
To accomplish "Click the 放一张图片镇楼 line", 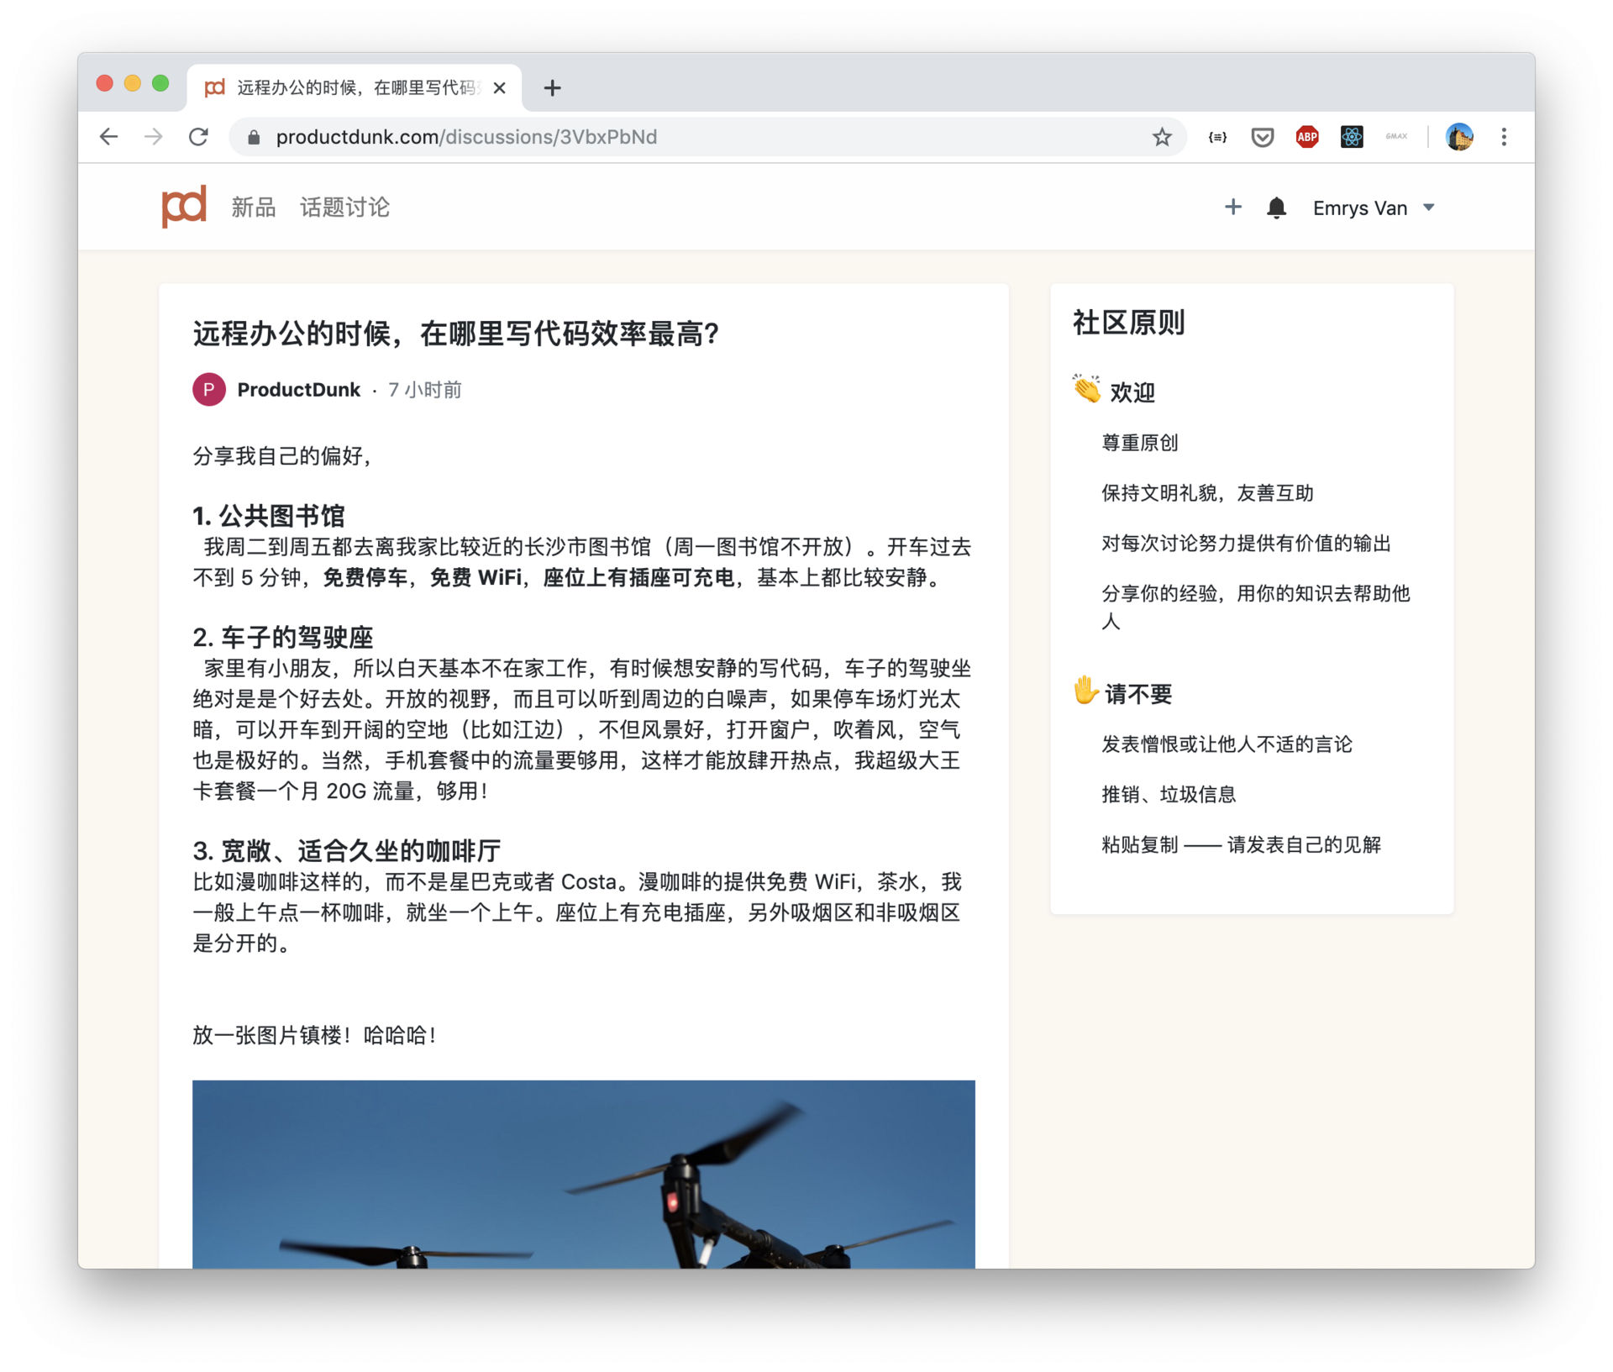I will point(314,1035).
